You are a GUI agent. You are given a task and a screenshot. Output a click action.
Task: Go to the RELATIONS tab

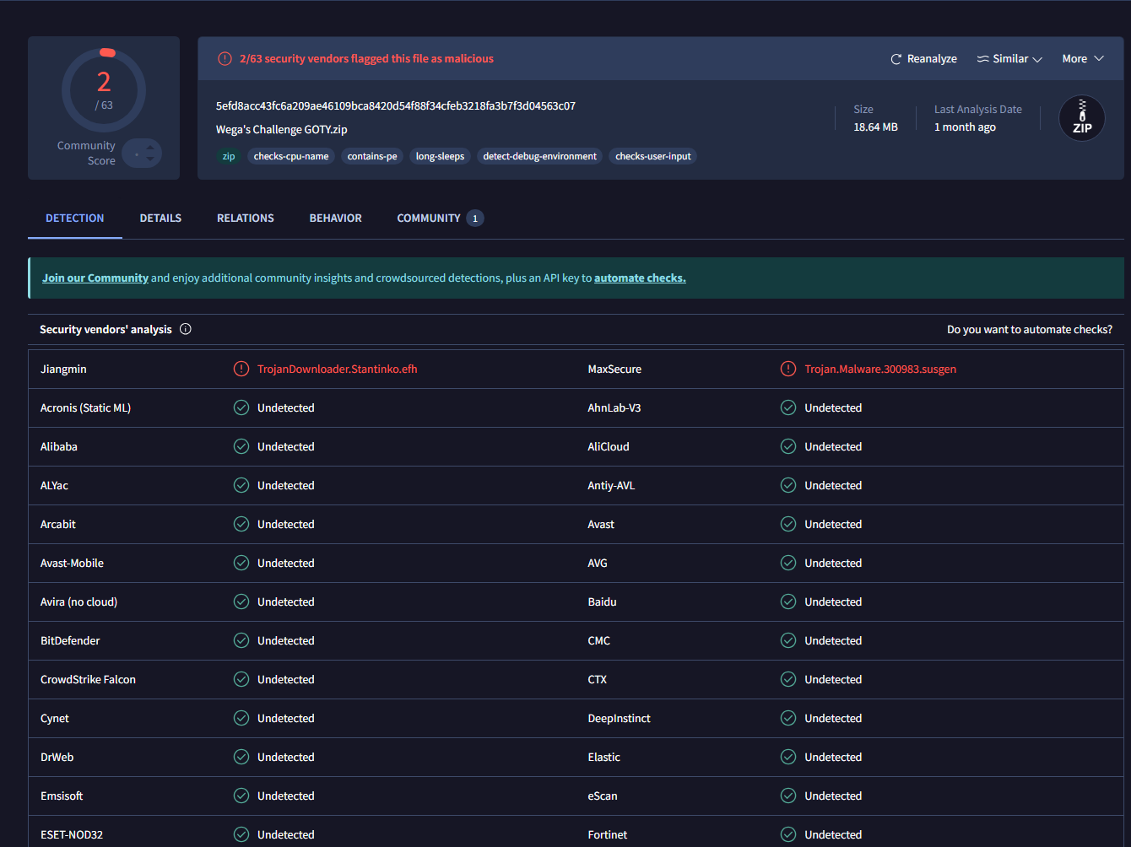click(246, 218)
